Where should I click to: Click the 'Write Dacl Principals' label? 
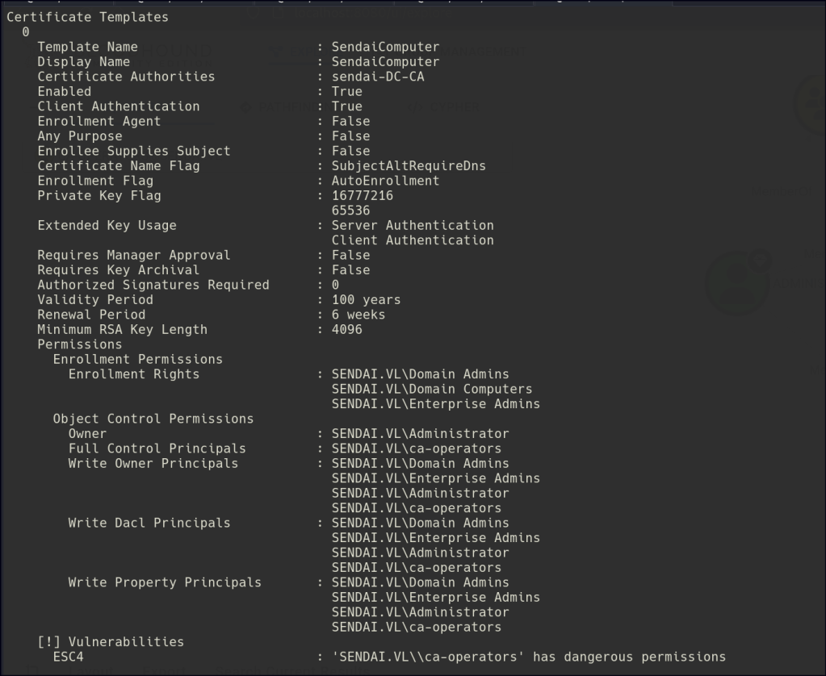[x=149, y=523]
